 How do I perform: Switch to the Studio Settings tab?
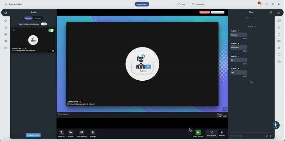[x=38, y=18]
